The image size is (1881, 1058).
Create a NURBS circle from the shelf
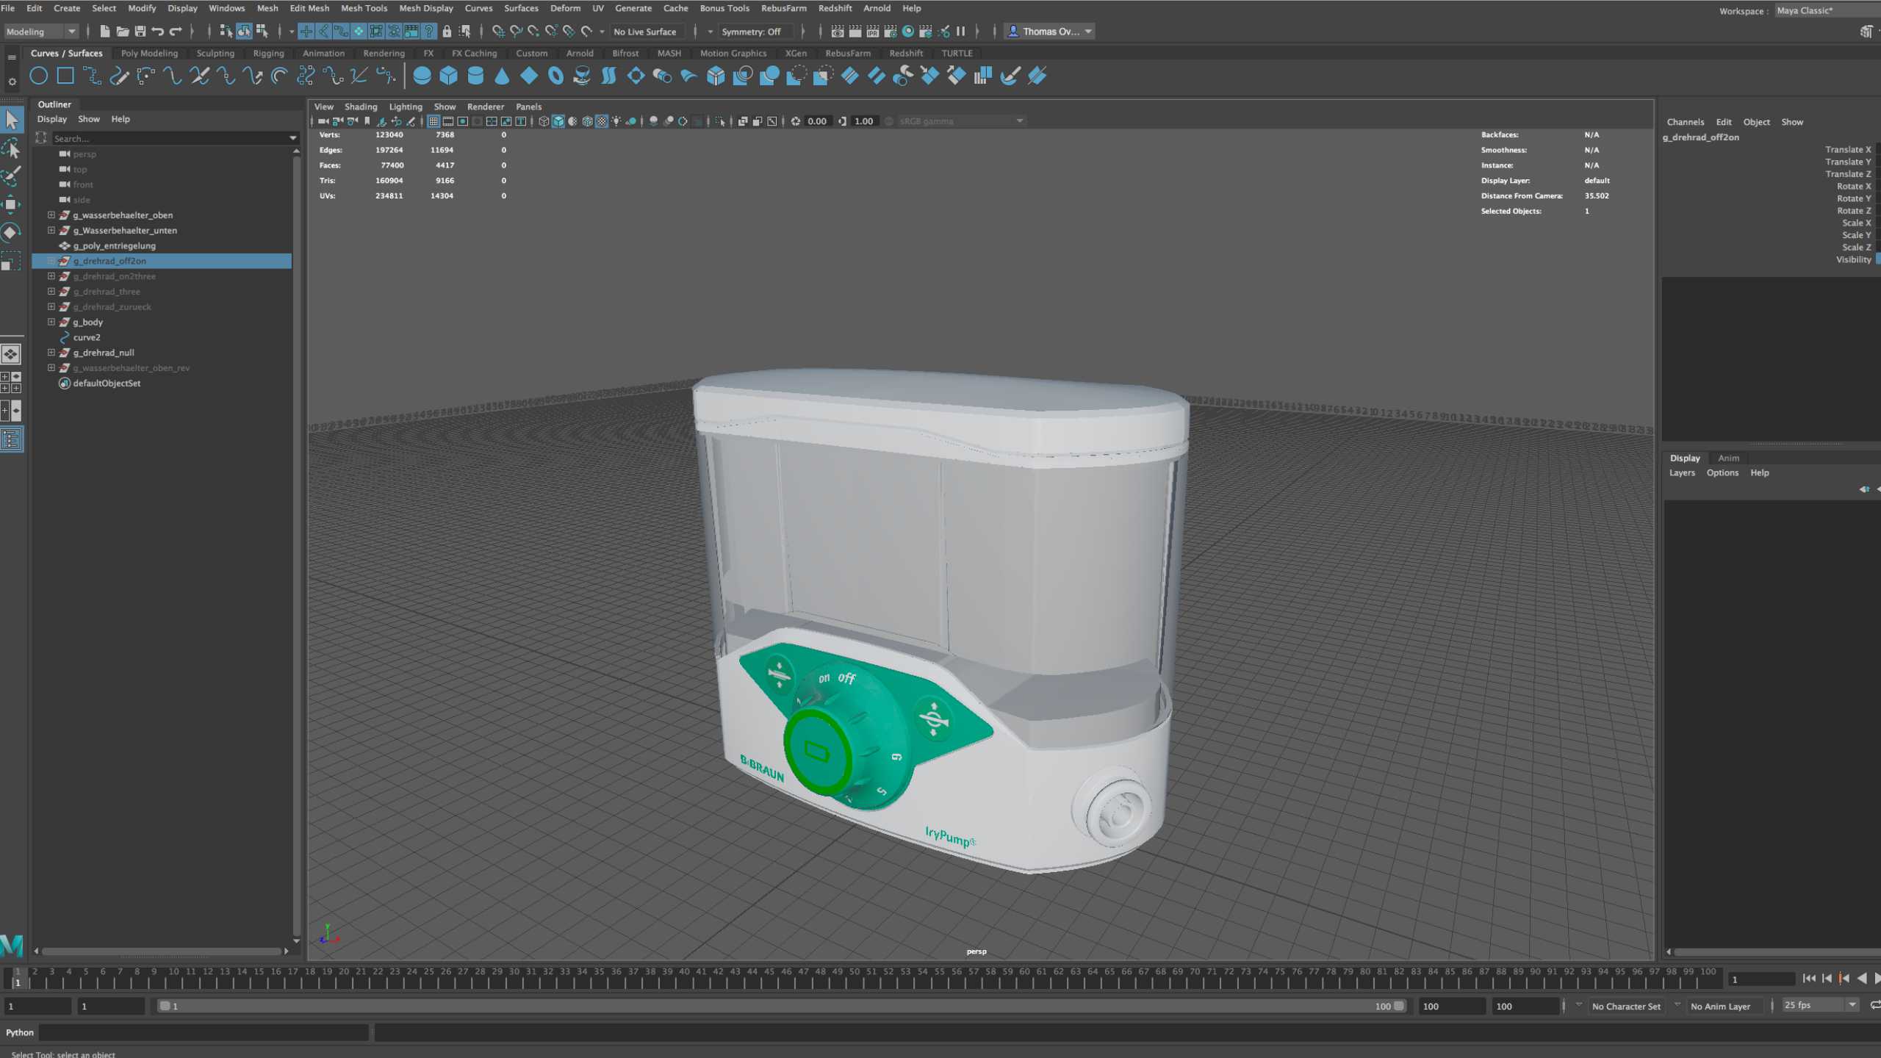(39, 76)
